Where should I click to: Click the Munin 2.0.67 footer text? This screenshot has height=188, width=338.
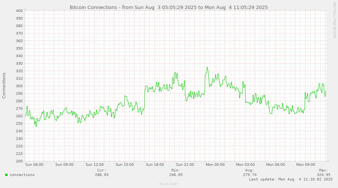coord(169,184)
